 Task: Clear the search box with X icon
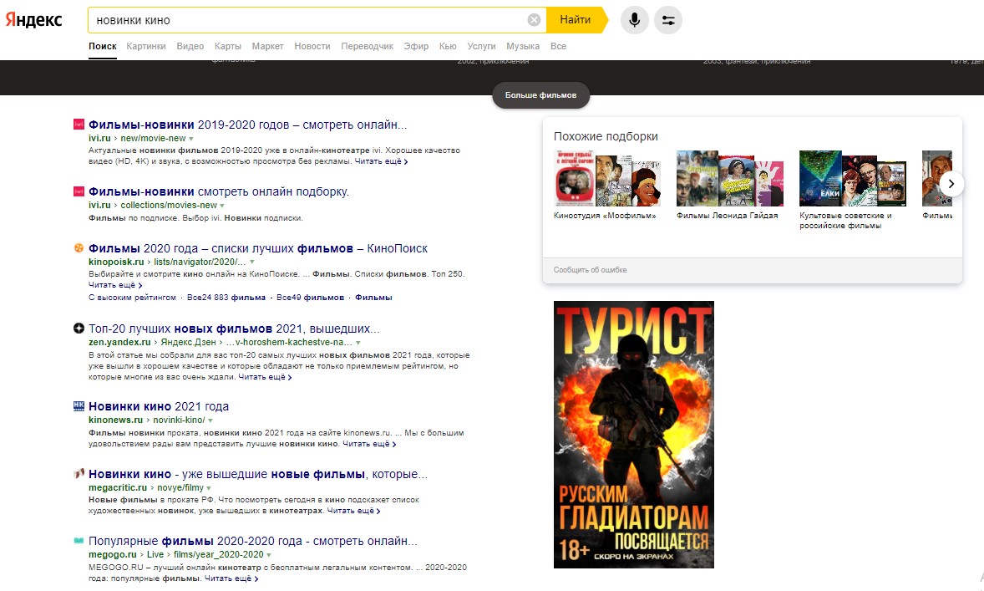[x=534, y=20]
